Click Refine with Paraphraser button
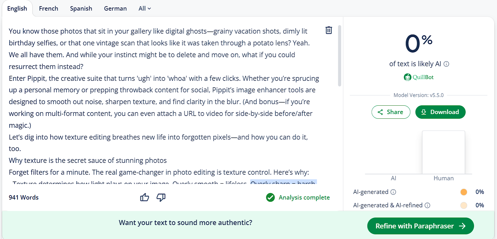The image size is (497, 239). 420,226
